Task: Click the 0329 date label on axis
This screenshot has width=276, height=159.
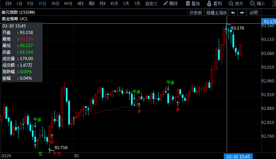Action: coord(6,156)
